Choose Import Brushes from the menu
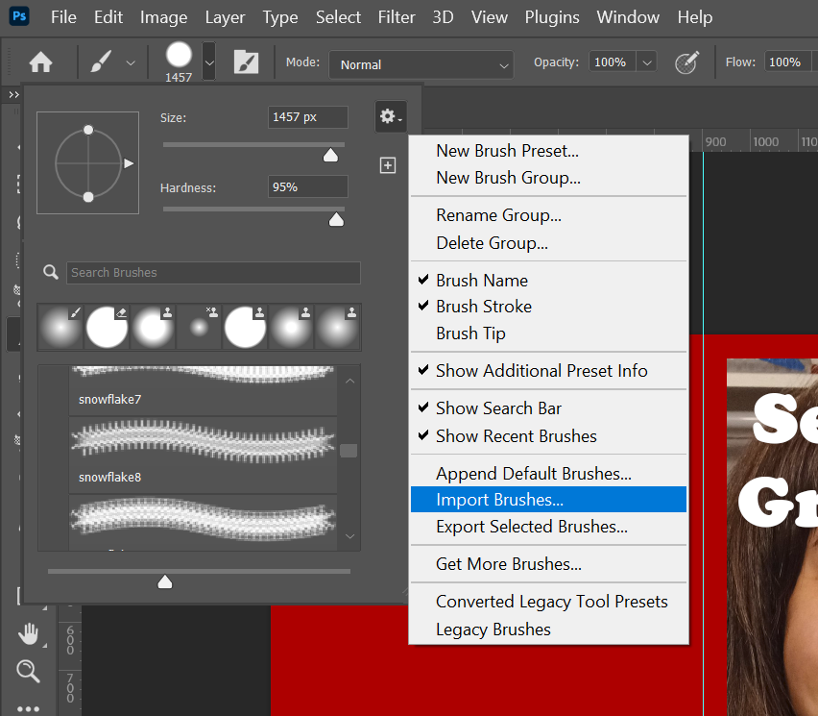Image resolution: width=818 pixels, height=716 pixels. (x=499, y=500)
